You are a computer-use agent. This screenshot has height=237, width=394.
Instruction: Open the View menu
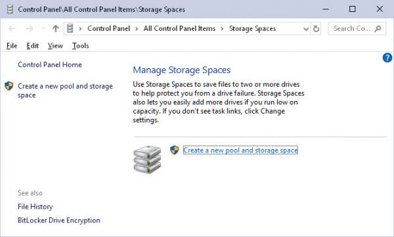(55, 46)
